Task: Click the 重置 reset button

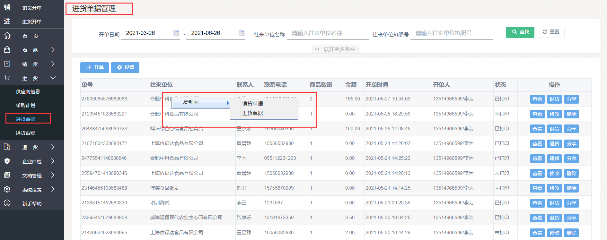Action: click(550, 32)
